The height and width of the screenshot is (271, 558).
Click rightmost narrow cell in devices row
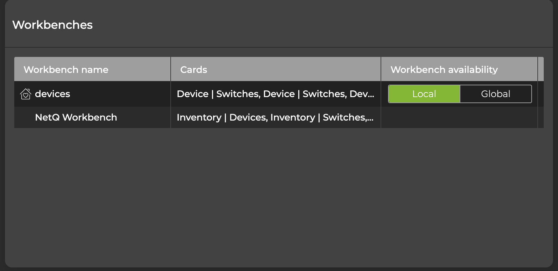click(541, 94)
